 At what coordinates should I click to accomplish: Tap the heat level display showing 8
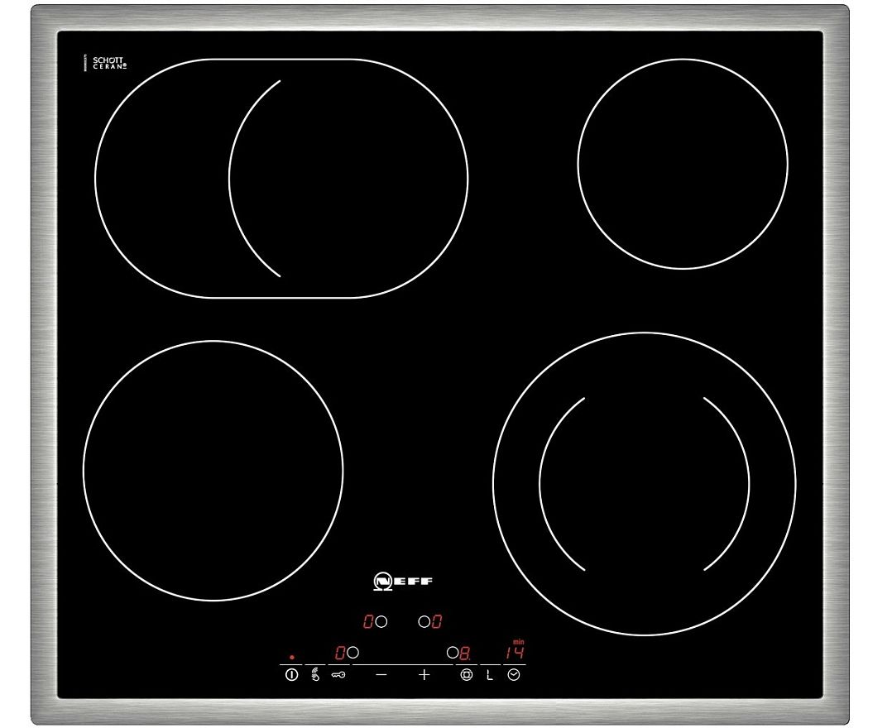pos(465,653)
